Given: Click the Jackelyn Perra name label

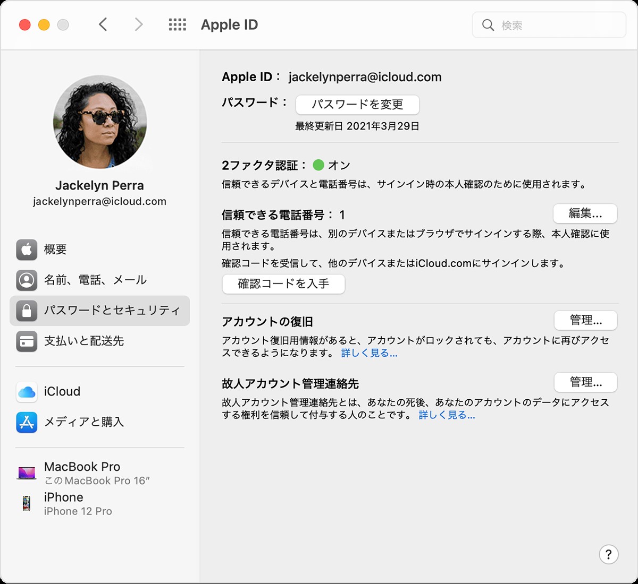Looking at the screenshot, I should click(x=99, y=185).
